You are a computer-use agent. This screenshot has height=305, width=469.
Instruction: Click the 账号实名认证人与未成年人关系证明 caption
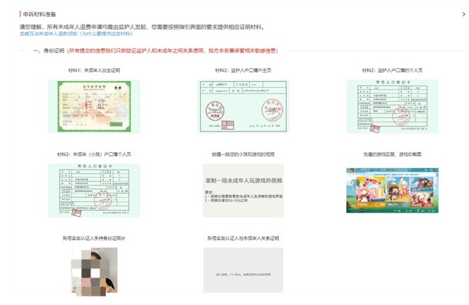pyautogui.click(x=243, y=238)
